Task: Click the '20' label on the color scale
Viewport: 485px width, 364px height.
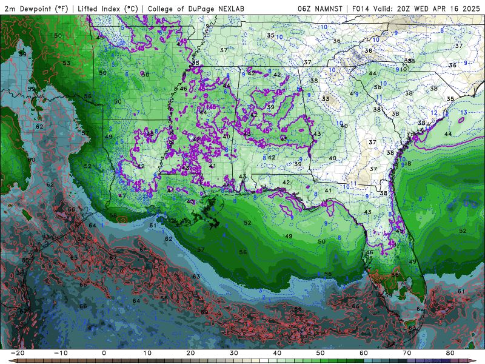Action: click(x=190, y=353)
